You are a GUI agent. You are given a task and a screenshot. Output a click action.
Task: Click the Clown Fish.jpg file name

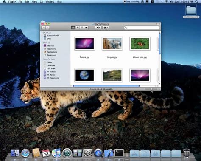coord(140,57)
